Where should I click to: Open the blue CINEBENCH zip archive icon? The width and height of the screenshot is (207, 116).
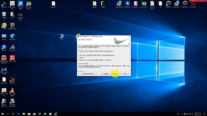127,4
